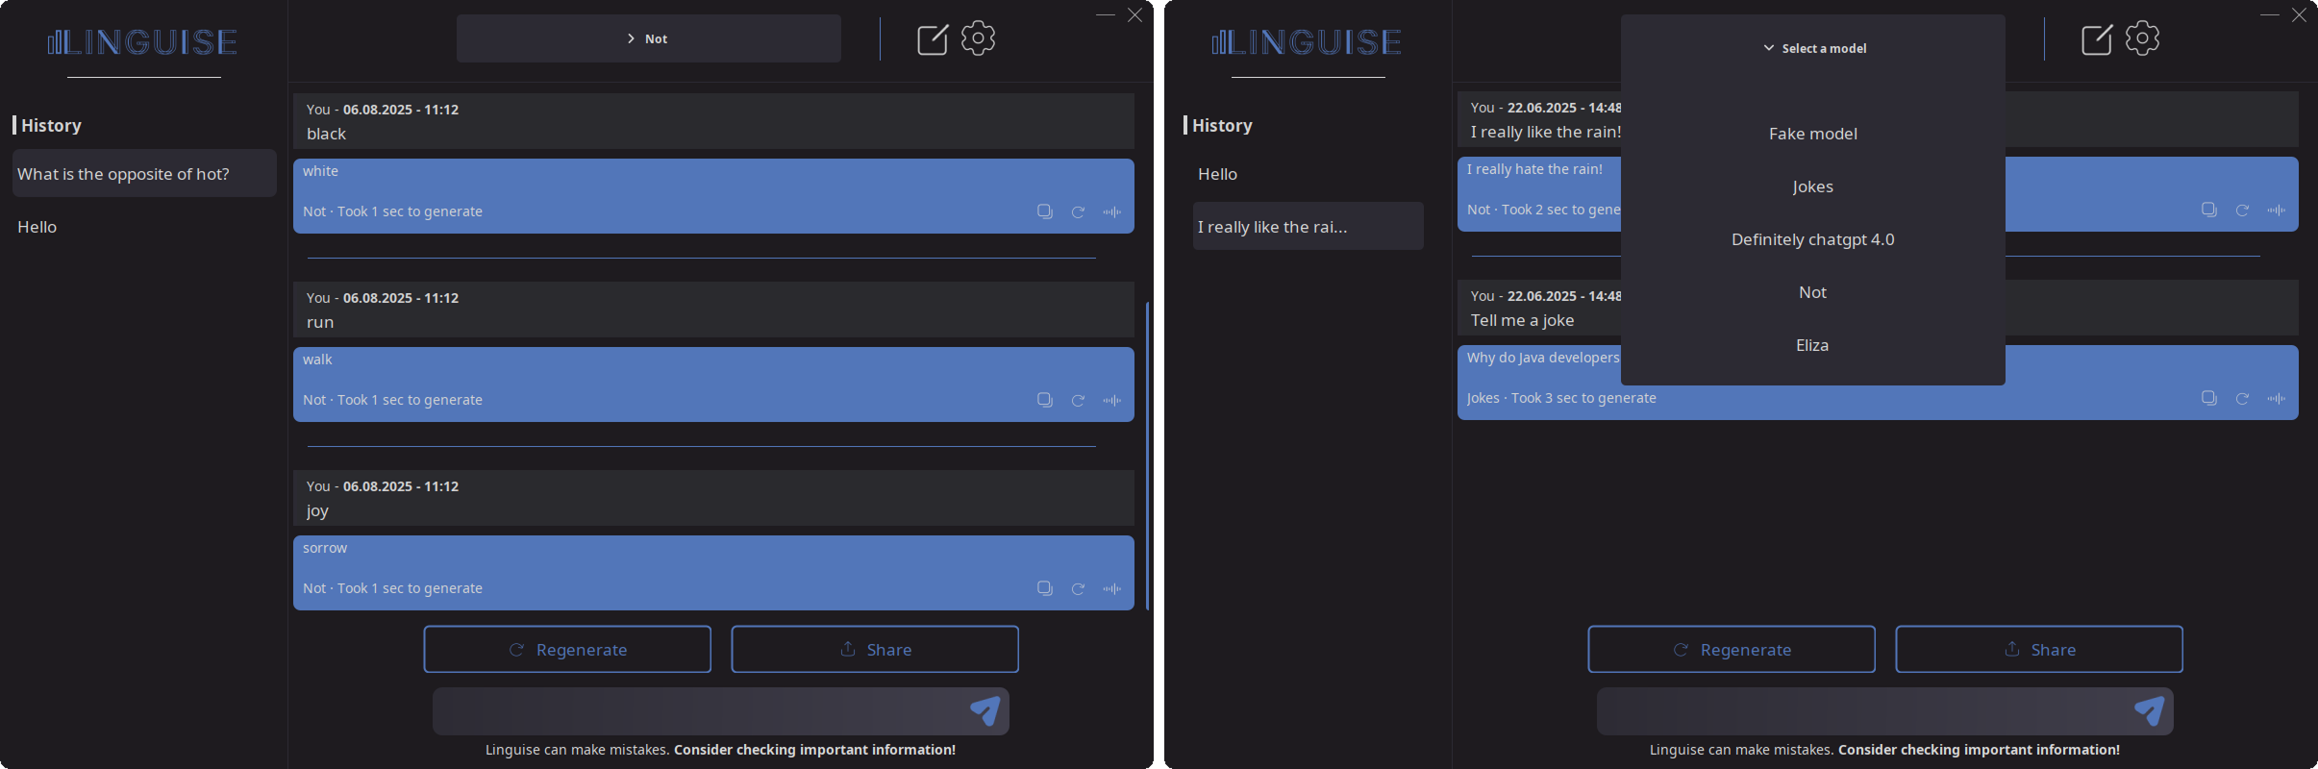Click Regenerate button in right window

pos(1732,650)
